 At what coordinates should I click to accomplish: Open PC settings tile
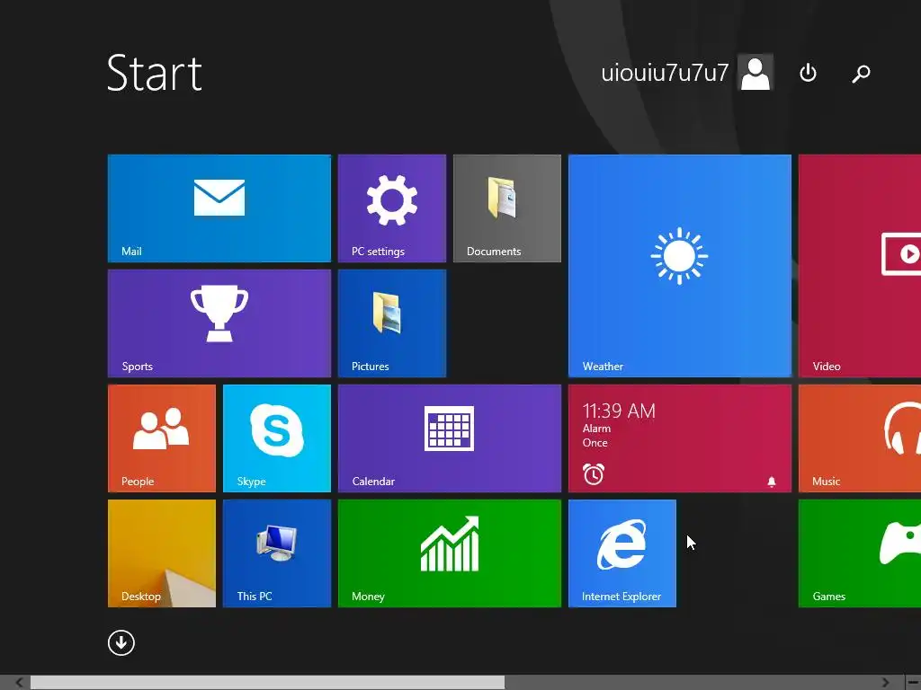tap(392, 208)
